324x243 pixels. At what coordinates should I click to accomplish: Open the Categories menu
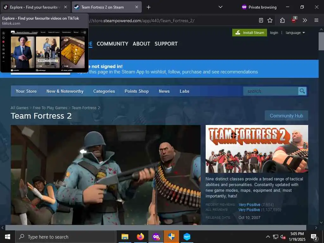(x=104, y=91)
